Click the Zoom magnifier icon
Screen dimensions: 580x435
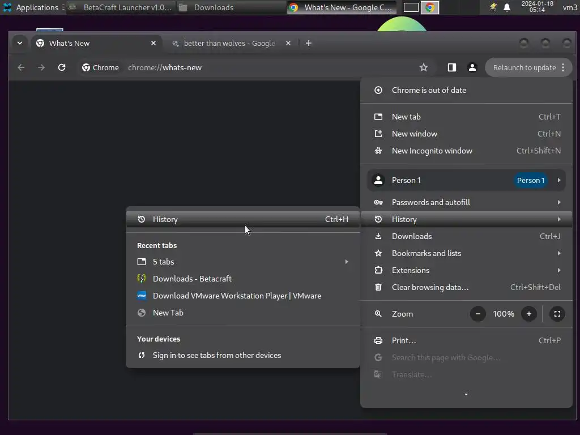(378, 314)
